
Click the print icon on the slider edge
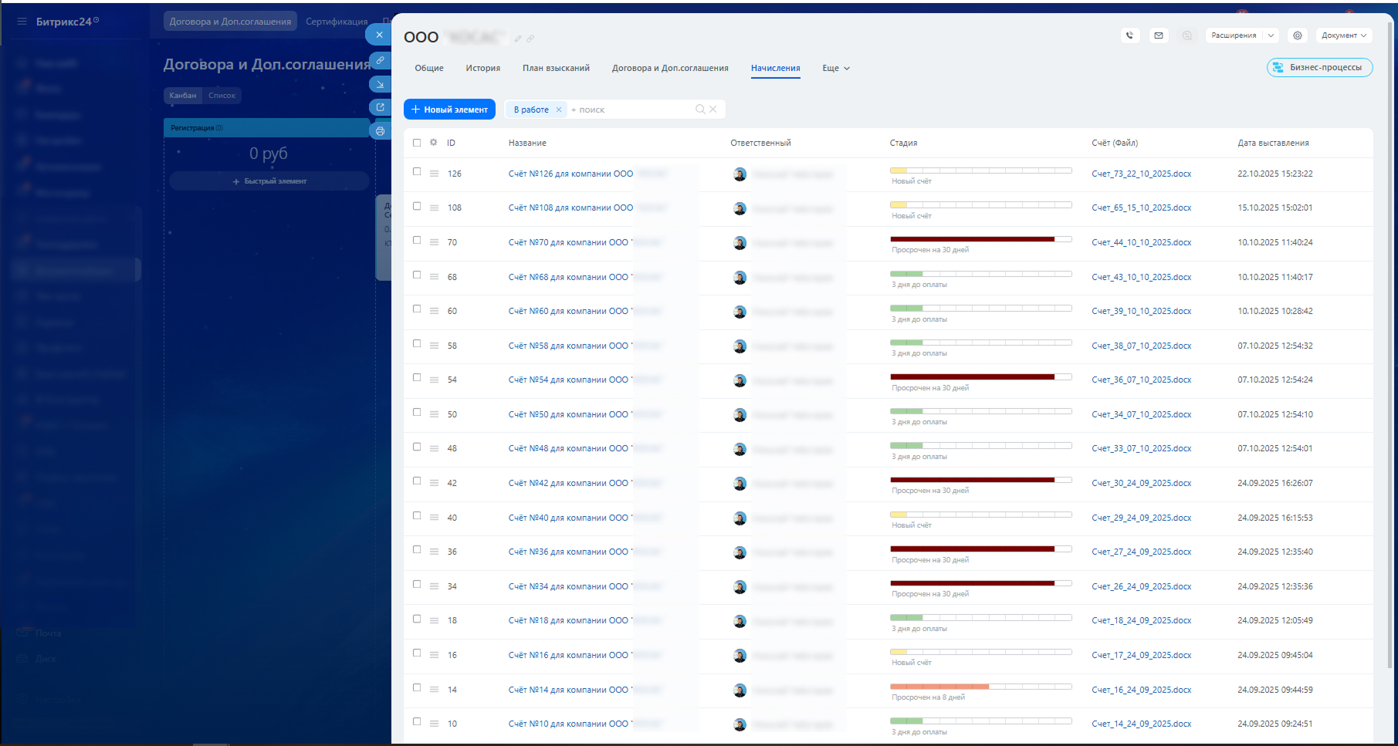(380, 131)
